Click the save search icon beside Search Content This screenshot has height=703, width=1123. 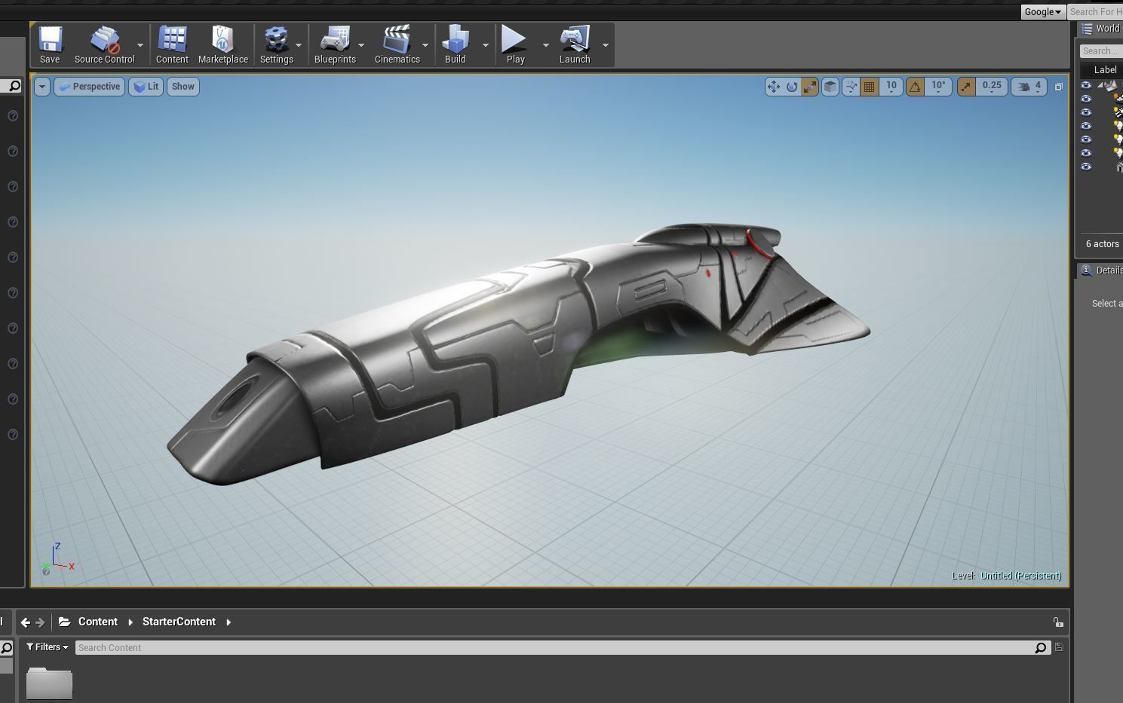(x=1059, y=647)
